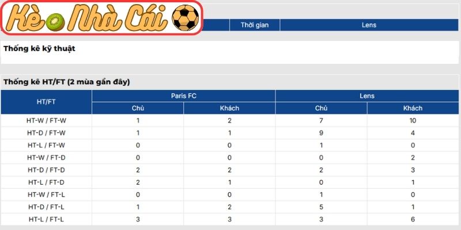Viewport: 461px width, 230px height.
Task: Select the Lens header in the top bar
Action: click(369, 25)
